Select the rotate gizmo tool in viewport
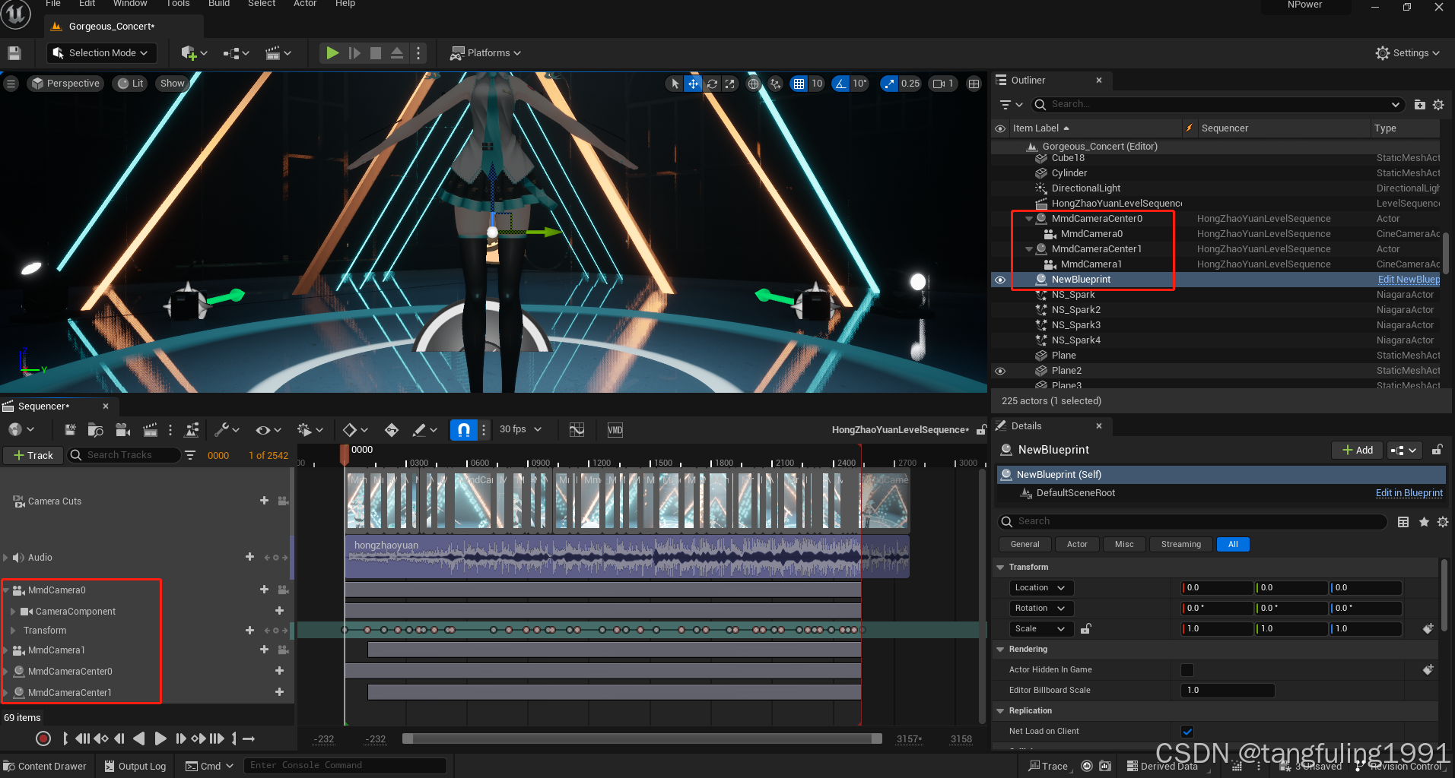This screenshot has width=1455, height=778. coord(712,84)
